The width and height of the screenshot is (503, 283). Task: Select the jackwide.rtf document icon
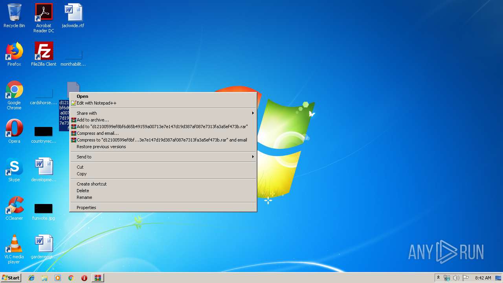pyautogui.click(x=73, y=16)
